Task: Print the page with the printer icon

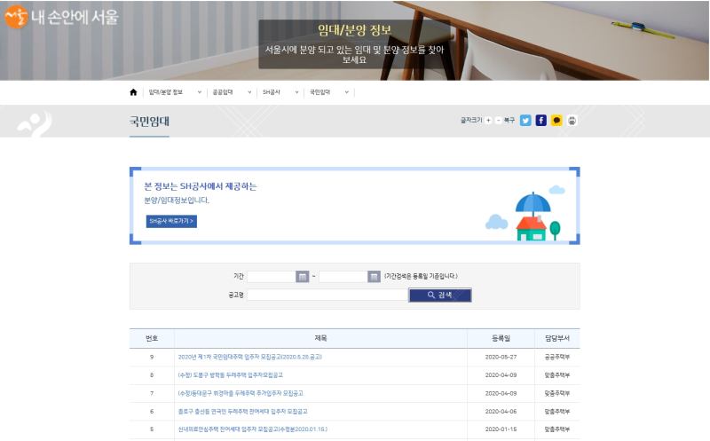Action: pyautogui.click(x=572, y=121)
